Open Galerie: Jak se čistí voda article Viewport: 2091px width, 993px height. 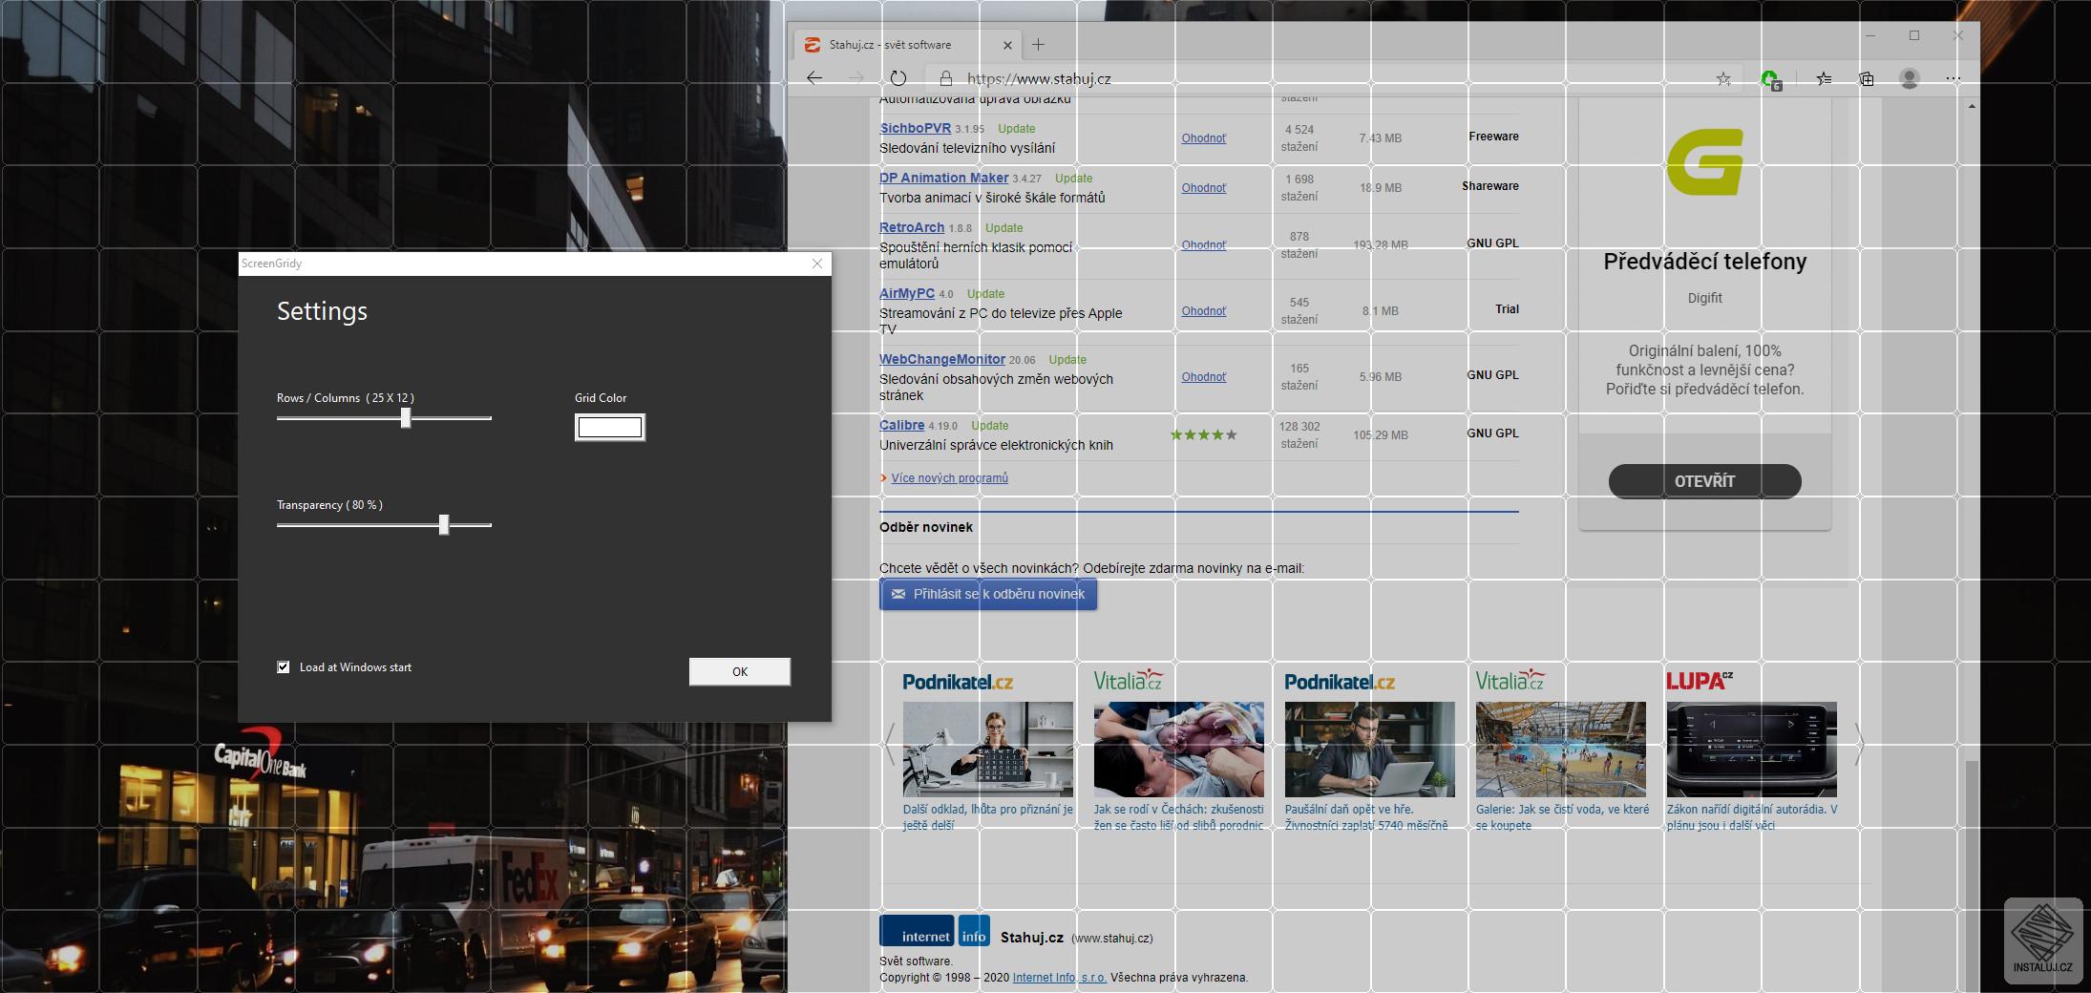(x=1562, y=817)
